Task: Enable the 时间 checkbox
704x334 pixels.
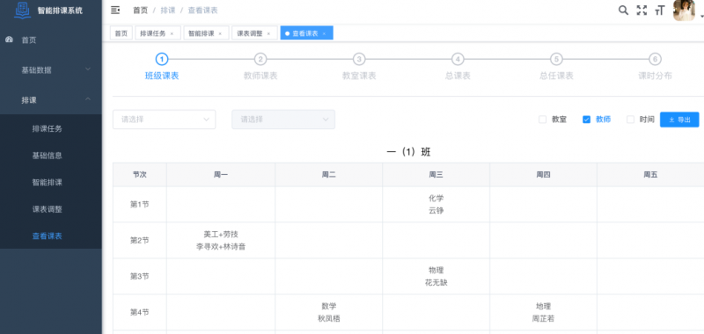Action: [630, 120]
